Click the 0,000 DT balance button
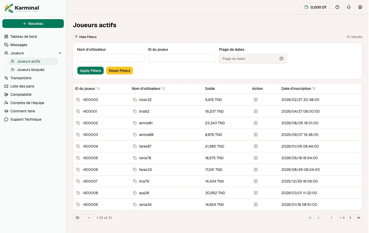Viewport: 369px width, 233px height. coord(315,7)
